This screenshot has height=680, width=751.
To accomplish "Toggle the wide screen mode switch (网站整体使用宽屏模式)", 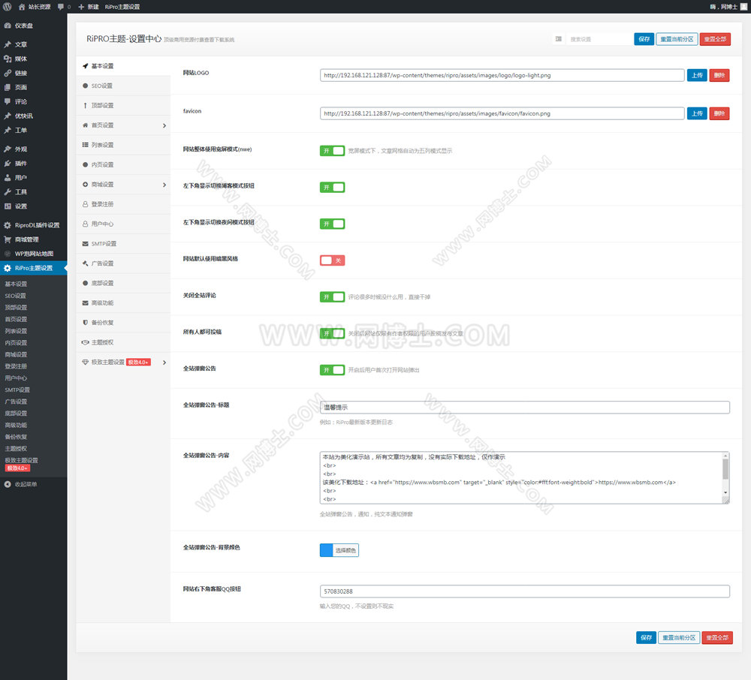I will point(333,151).
